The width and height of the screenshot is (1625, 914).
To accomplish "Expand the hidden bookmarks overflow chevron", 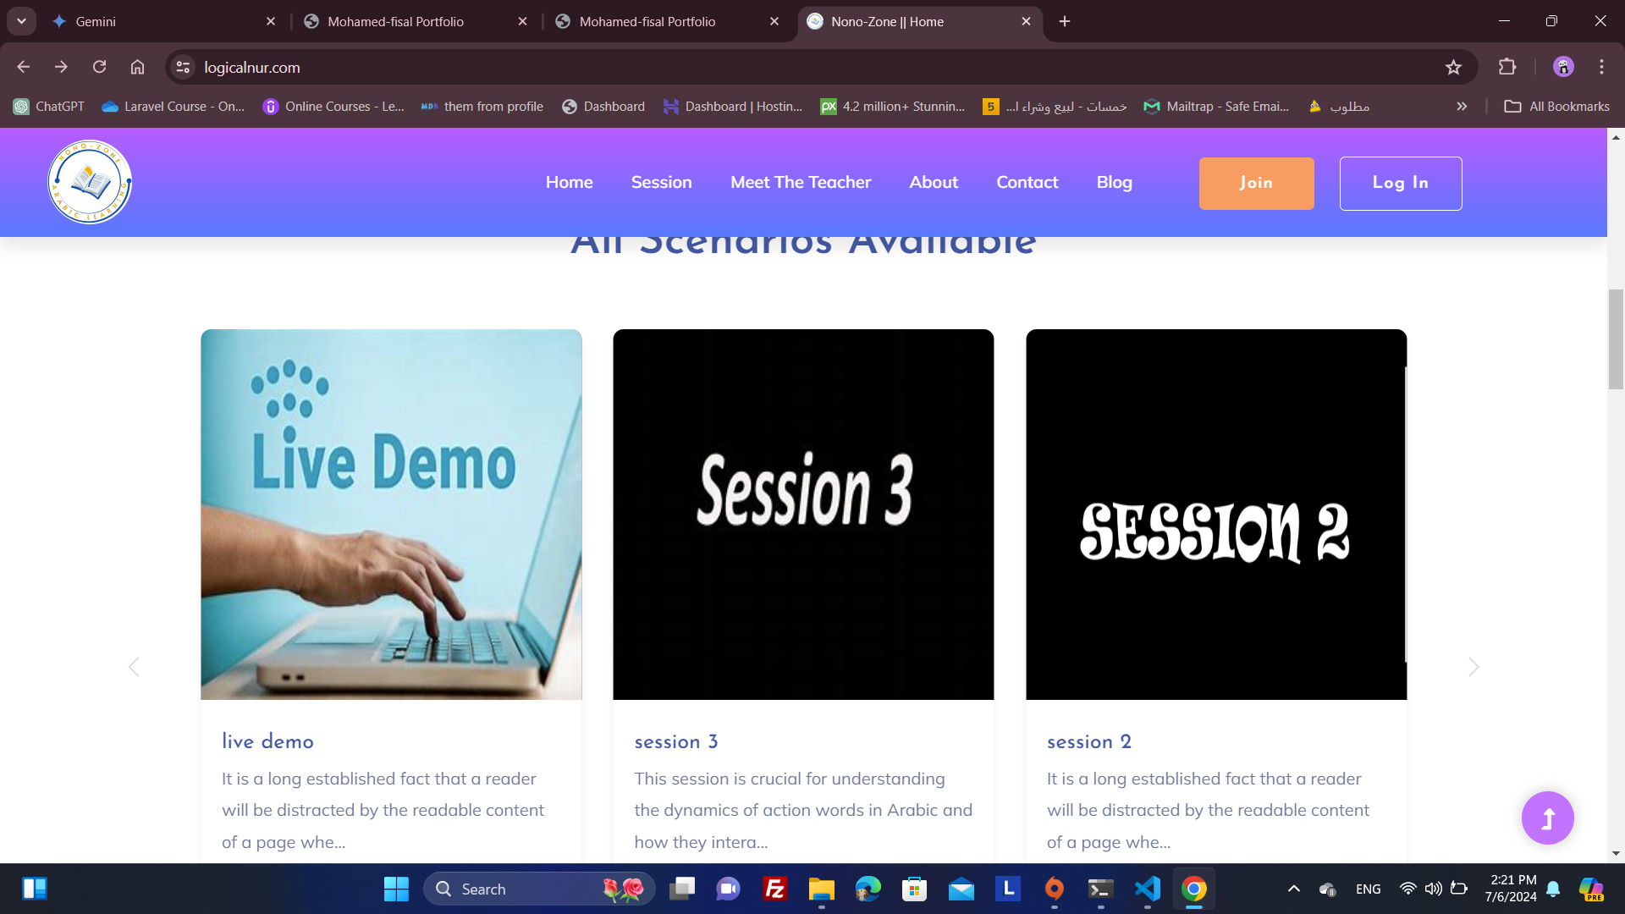I will click(1462, 106).
